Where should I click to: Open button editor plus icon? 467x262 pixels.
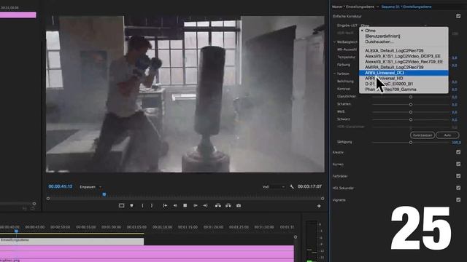319,205
